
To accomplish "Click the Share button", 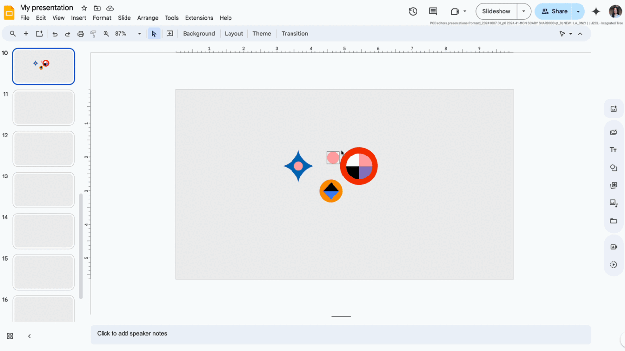I will (554, 11).
